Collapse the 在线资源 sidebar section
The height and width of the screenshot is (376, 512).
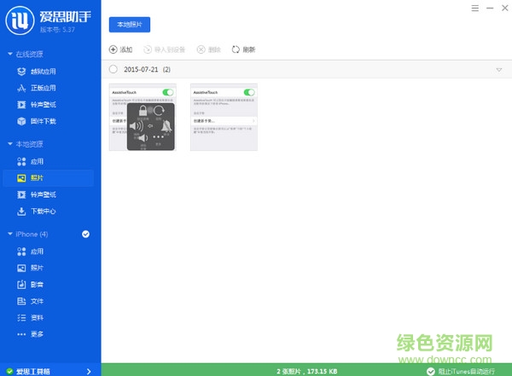click(x=9, y=55)
